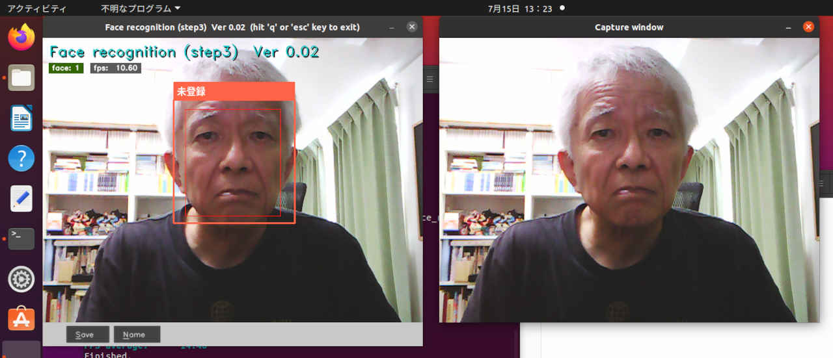The height and width of the screenshot is (358, 833).
Task: Launch LibreOffice Writer from the dock
Action: pos(21,118)
